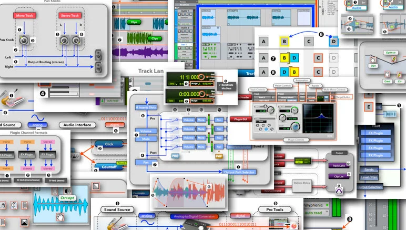
Task: Toggle the green Polyphonic indicator
Action: (x=327, y=205)
